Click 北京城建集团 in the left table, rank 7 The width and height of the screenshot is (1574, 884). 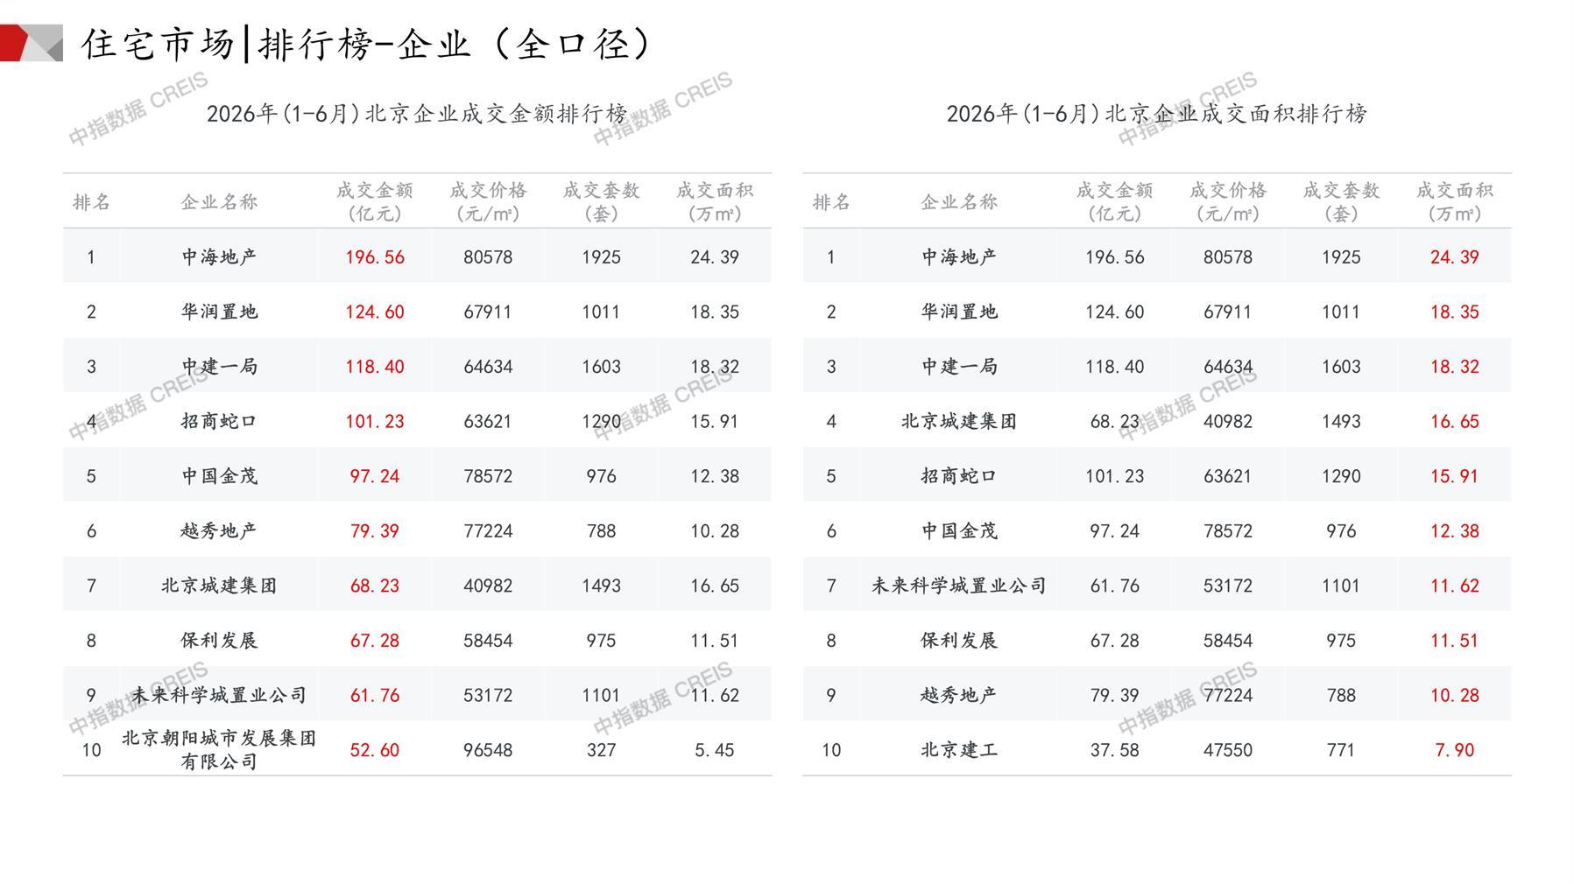pyautogui.click(x=219, y=586)
